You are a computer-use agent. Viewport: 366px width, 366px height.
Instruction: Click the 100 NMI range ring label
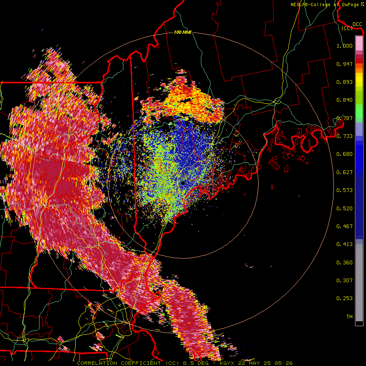point(183,32)
